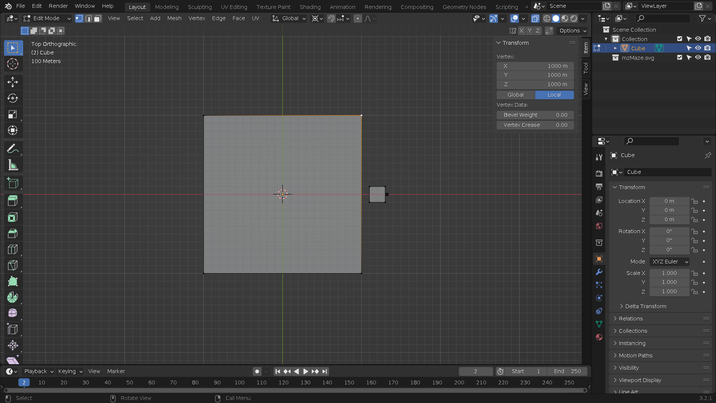
Task: Select the Move tool in toolbar
Action: 13,82
